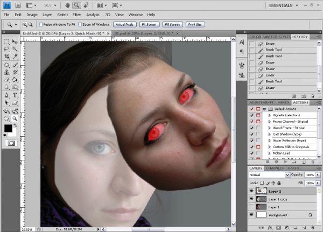
Task: Launch Bridge from the application bar
Action: pos(18,5)
